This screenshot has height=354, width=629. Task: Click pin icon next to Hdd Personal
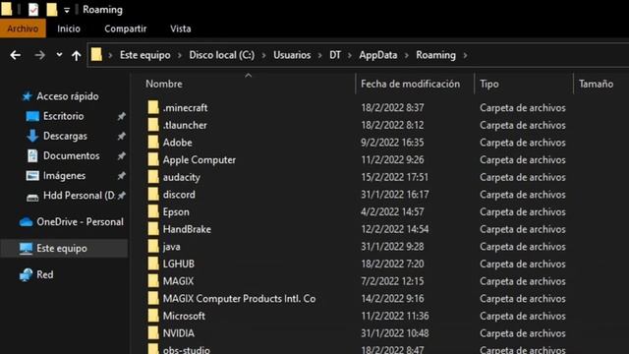pos(121,196)
